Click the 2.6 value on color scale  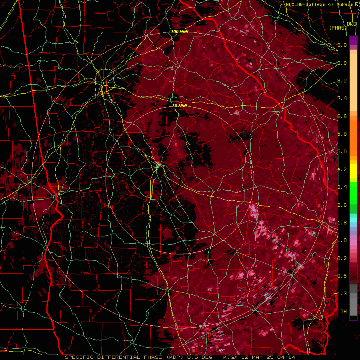pyautogui.click(x=342, y=205)
